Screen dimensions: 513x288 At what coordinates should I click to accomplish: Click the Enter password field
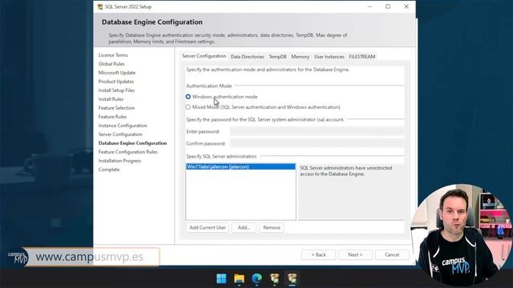tap(317, 131)
